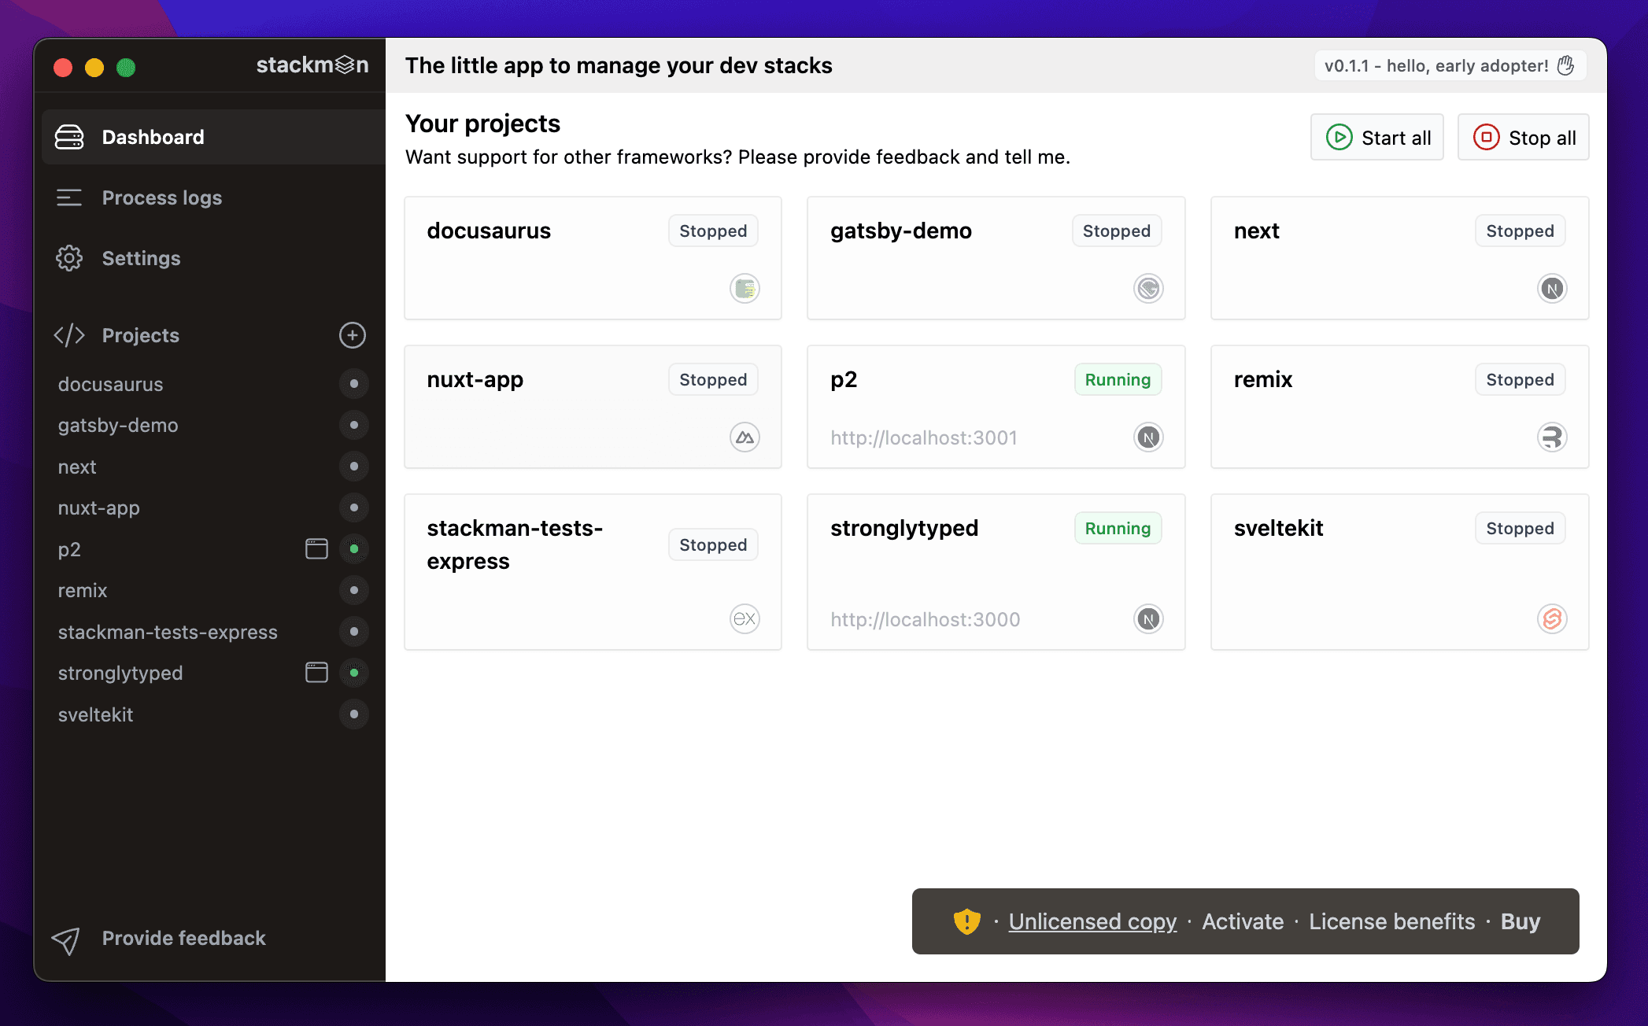Click Next.js icon on next card
The image size is (1648, 1026).
click(x=1552, y=289)
